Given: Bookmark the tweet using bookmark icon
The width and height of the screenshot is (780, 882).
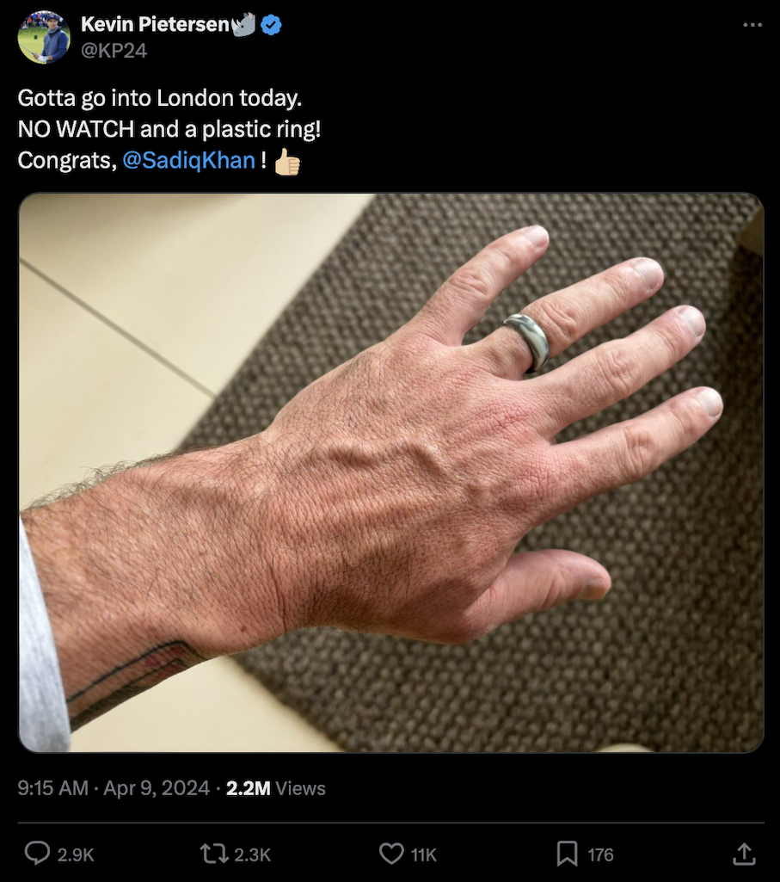Looking at the screenshot, I should (567, 854).
